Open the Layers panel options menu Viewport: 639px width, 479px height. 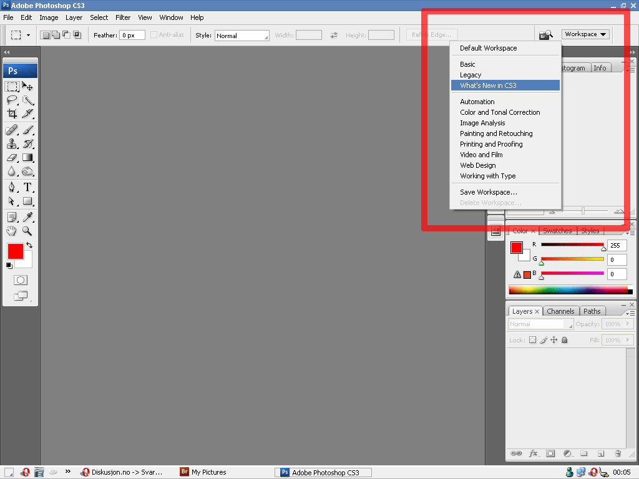pos(630,313)
